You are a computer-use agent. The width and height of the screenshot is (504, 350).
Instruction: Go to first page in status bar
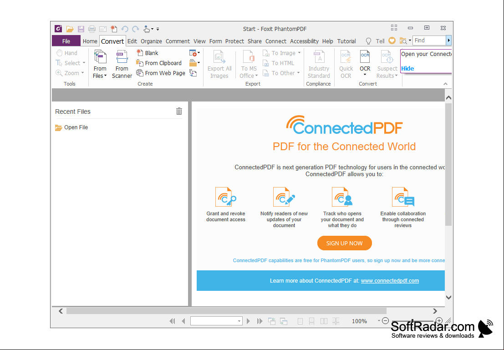click(x=172, y=321)
